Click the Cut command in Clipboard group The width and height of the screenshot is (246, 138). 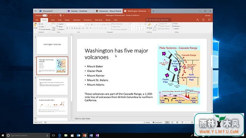point(41,24)
